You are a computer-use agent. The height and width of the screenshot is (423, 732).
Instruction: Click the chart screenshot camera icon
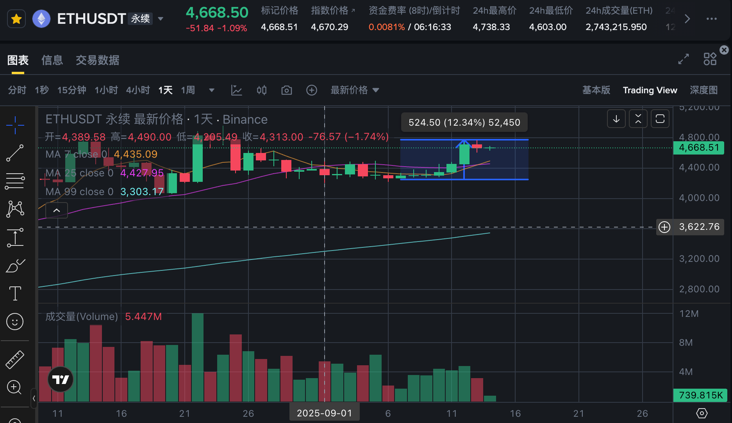tap(287, 91)
